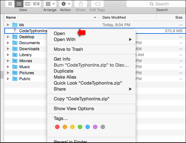
Task: Sort by the Size column
Action: [171, 18]
